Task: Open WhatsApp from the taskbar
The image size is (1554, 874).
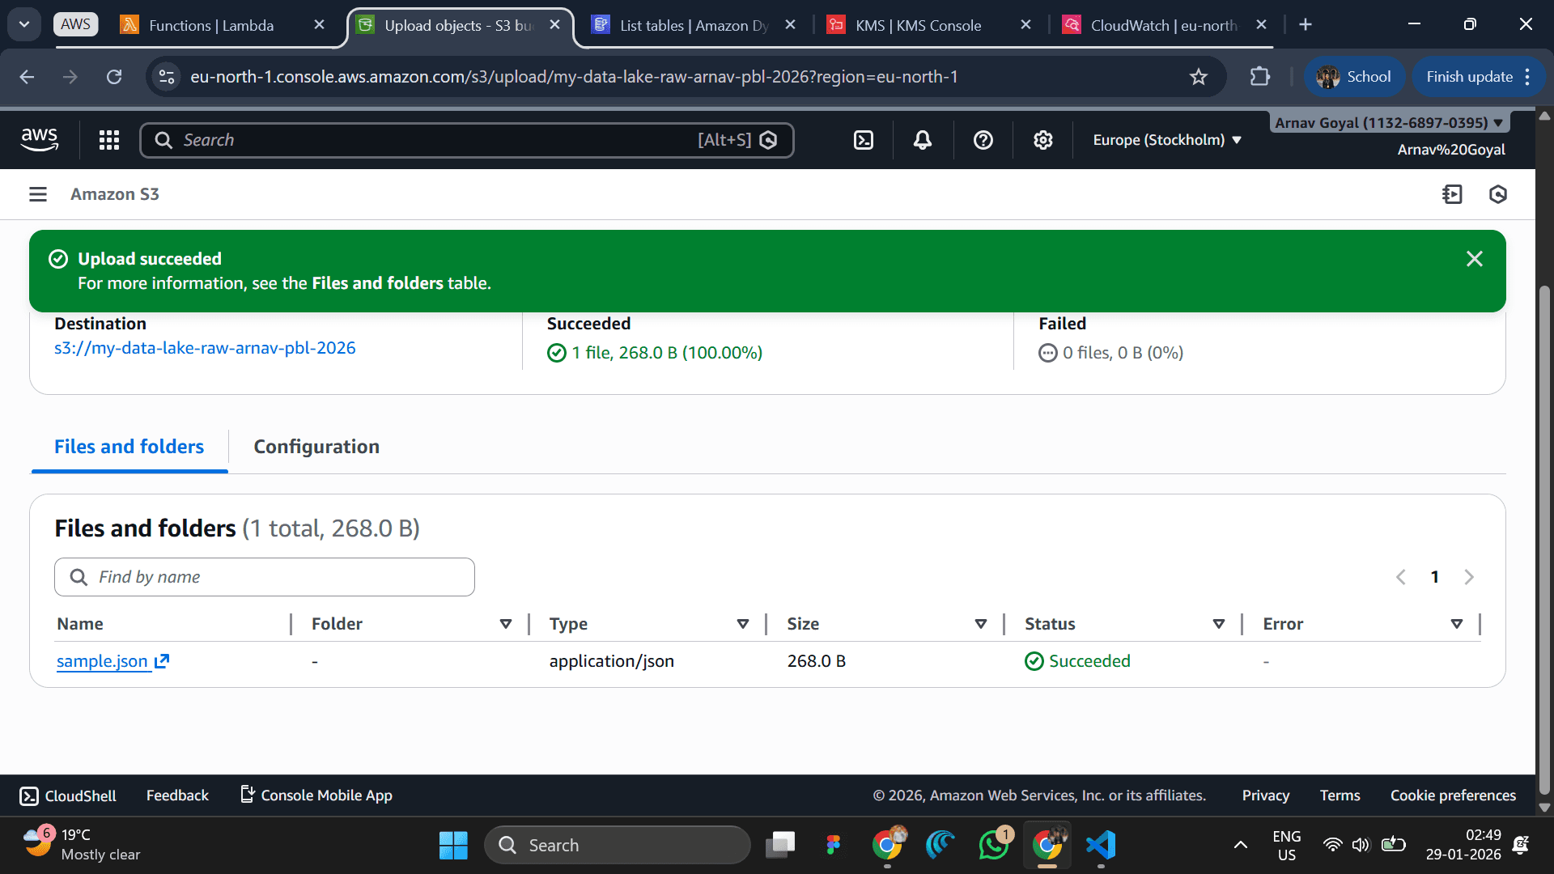Action: point(994,845)
